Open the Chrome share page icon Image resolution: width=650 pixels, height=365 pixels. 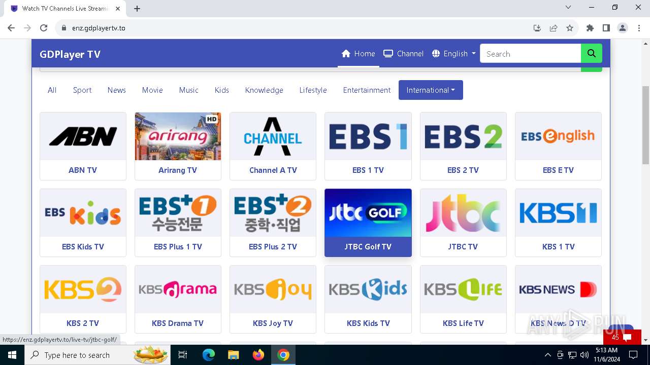554,28
